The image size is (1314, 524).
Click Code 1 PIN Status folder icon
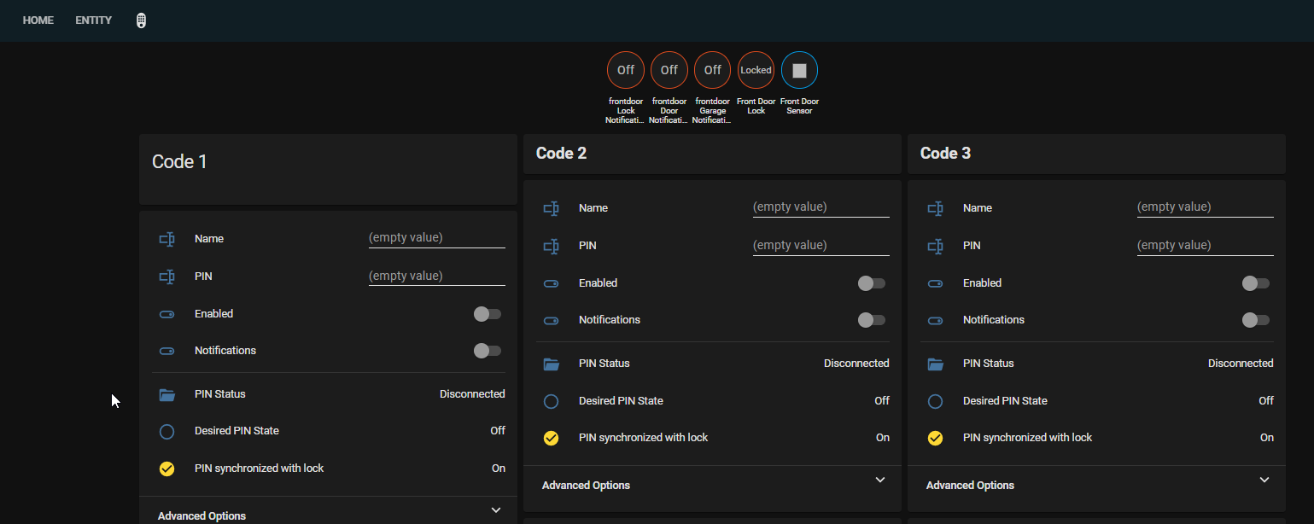(x=166, y=394)
